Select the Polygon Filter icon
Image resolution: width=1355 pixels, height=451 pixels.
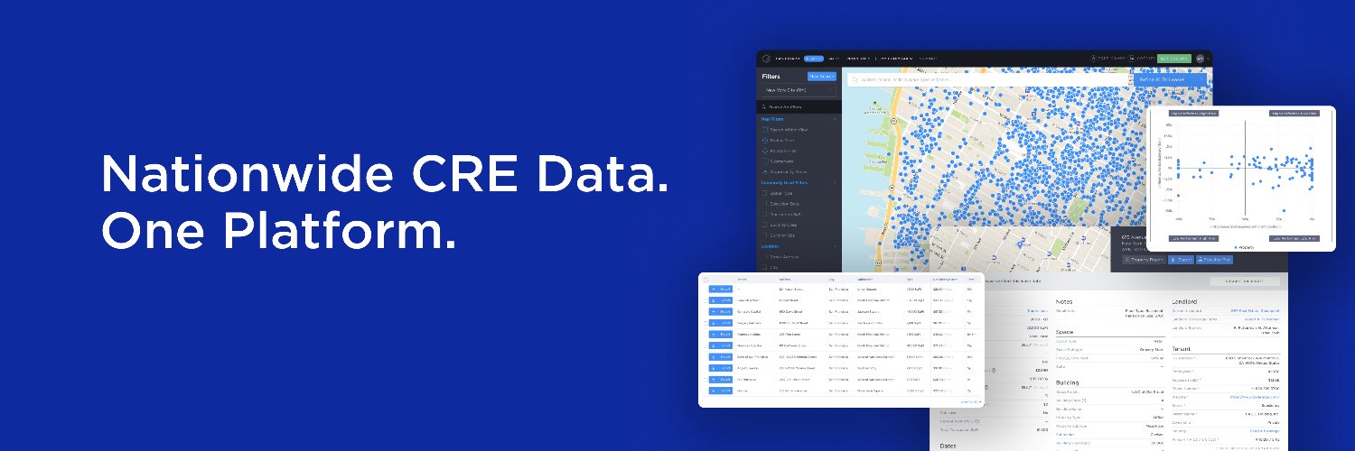click(x=764, y=150)
